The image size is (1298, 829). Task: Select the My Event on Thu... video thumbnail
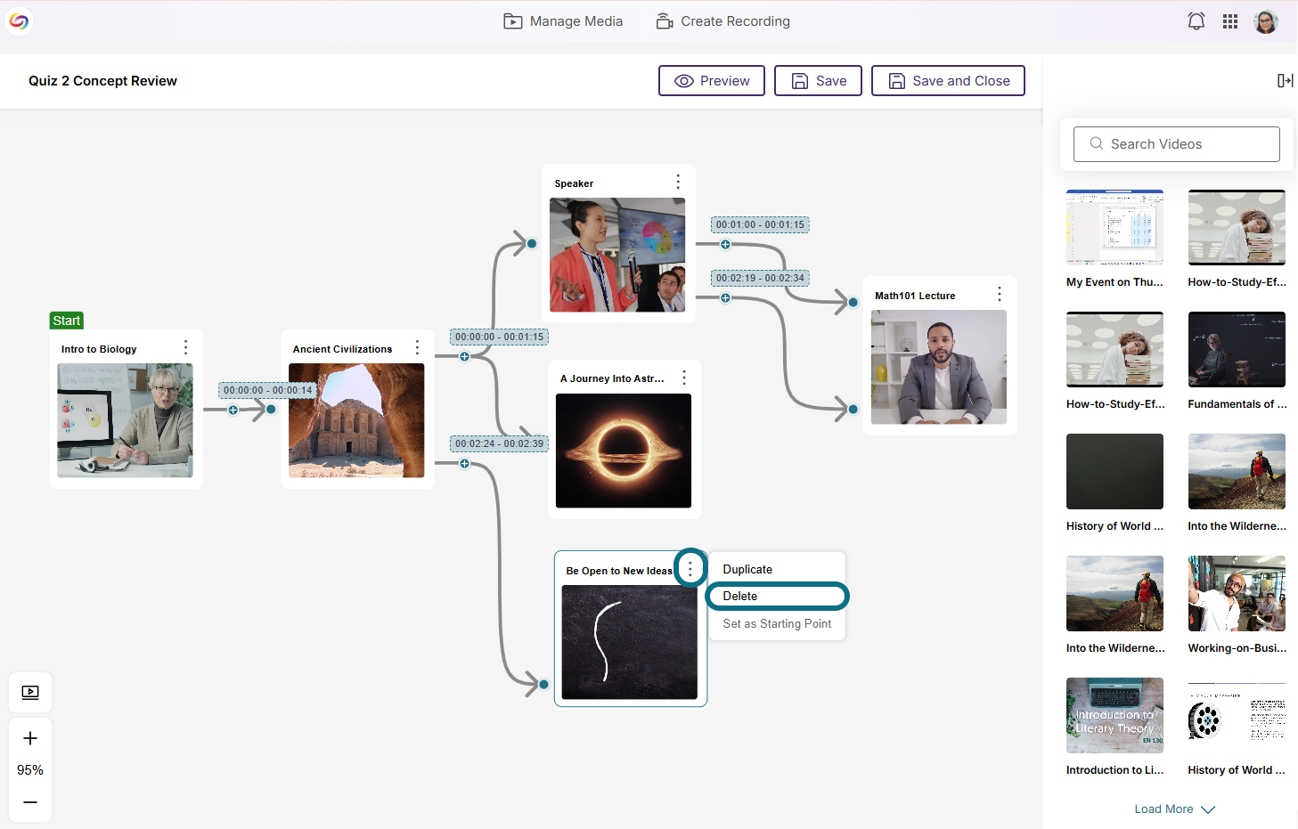point(1114,227)
